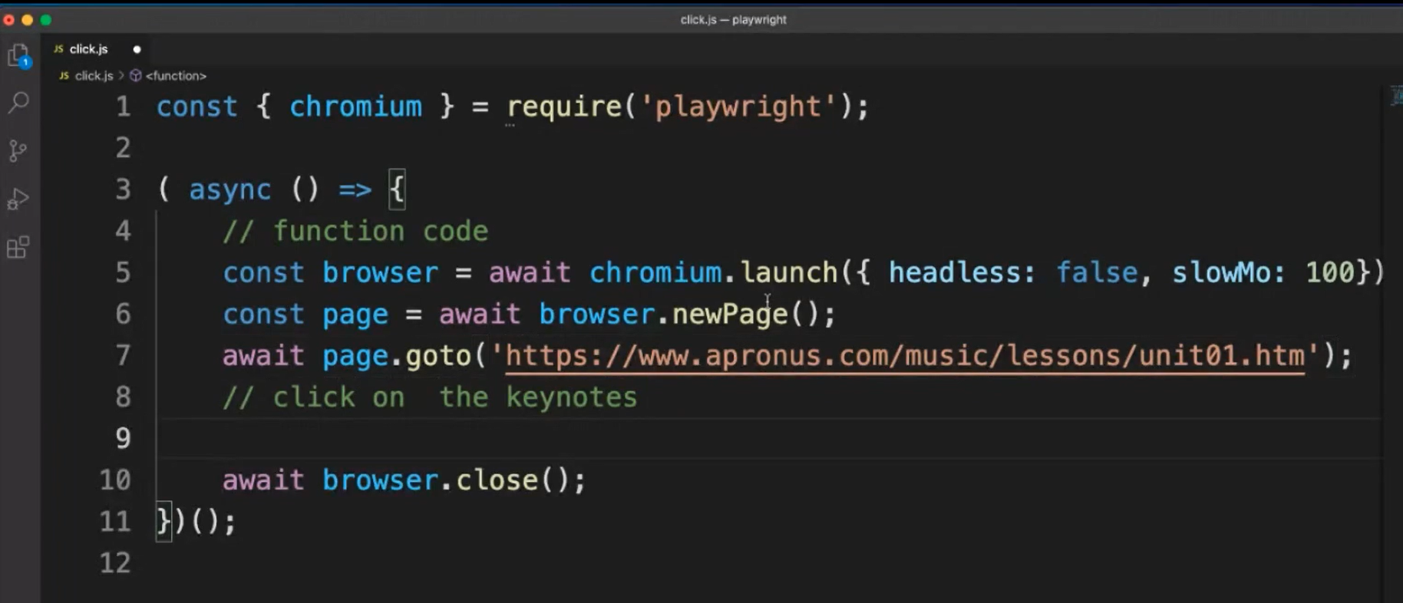Click line number 1 in the gutter
Screen dimensions: 1403x603
click(123, 107)
